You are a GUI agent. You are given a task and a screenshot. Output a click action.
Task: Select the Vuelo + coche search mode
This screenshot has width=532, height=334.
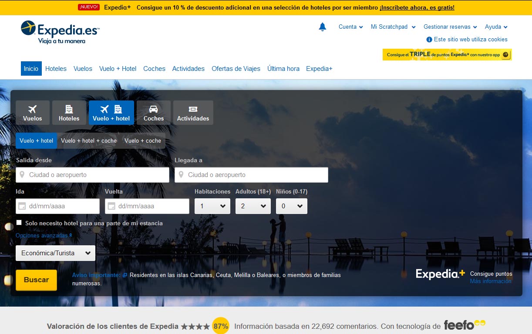tap(142, 140)
